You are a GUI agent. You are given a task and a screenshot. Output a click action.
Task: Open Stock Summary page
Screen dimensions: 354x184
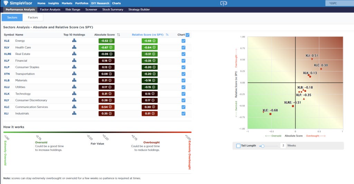(x=113, y=9)
